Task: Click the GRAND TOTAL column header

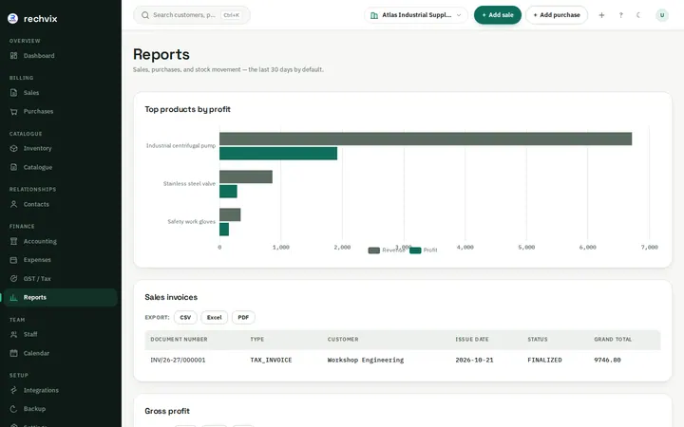Action: coord(613,339)
